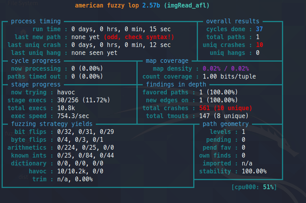
Task: Click the last uniq crash time value
Action: pyautogui.click(x=121, y=45)
